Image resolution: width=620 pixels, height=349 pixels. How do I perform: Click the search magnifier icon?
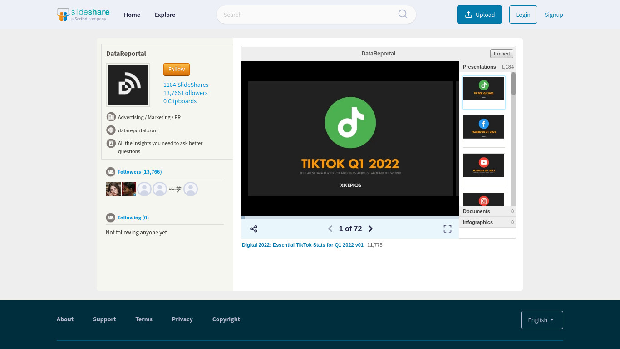coord(403,14)
